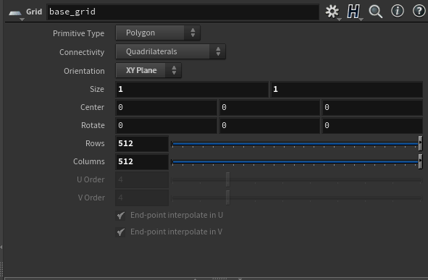Click the Center Y value field
The image size is (428, 280).
pyautogui.click(x=269, y=107)
